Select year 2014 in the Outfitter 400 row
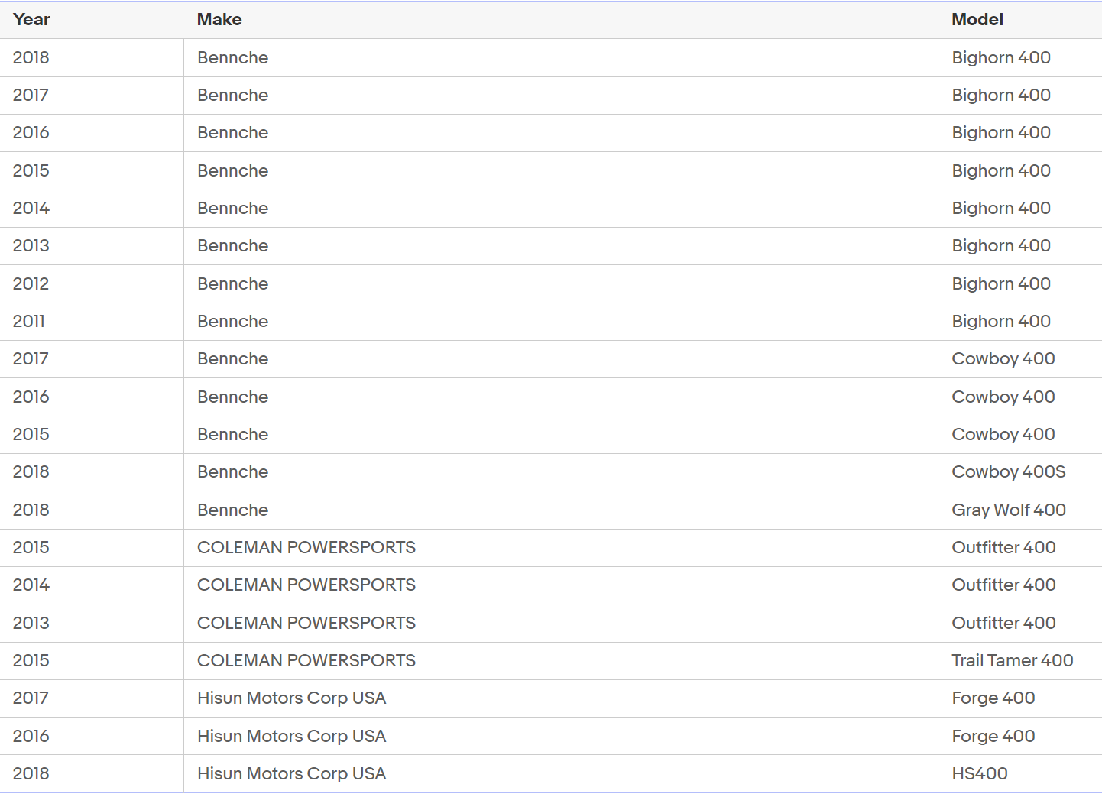The width and height of the screenshot is (1102, 797). point(31,585)
